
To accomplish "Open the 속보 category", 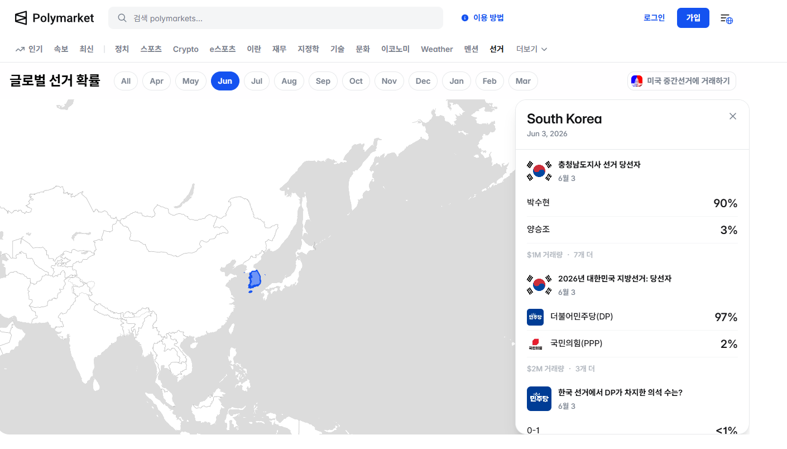I will coord(61,49).
